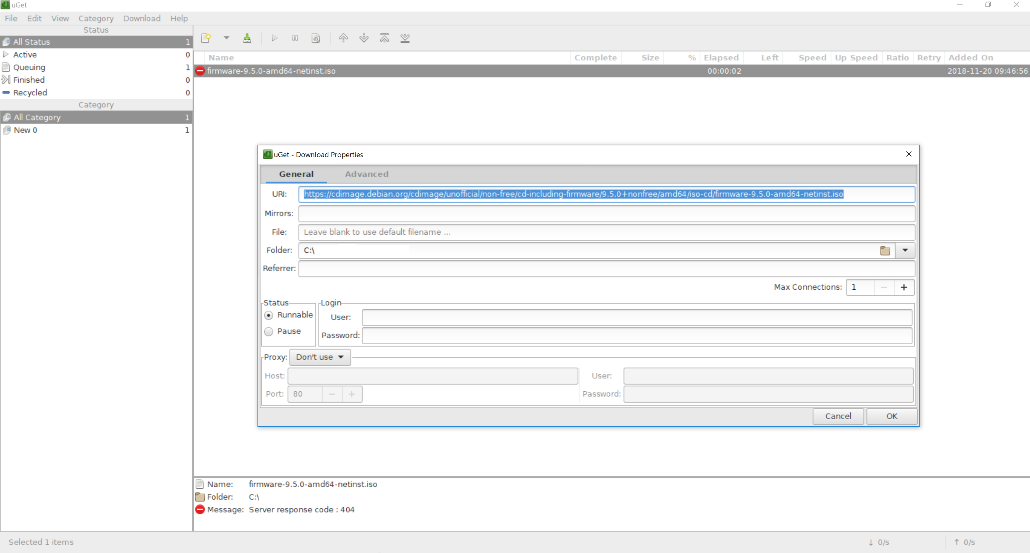The image size is (1030, 553).
Task: Click the New Download toolbar icon
Action: [x=206, y=38]
